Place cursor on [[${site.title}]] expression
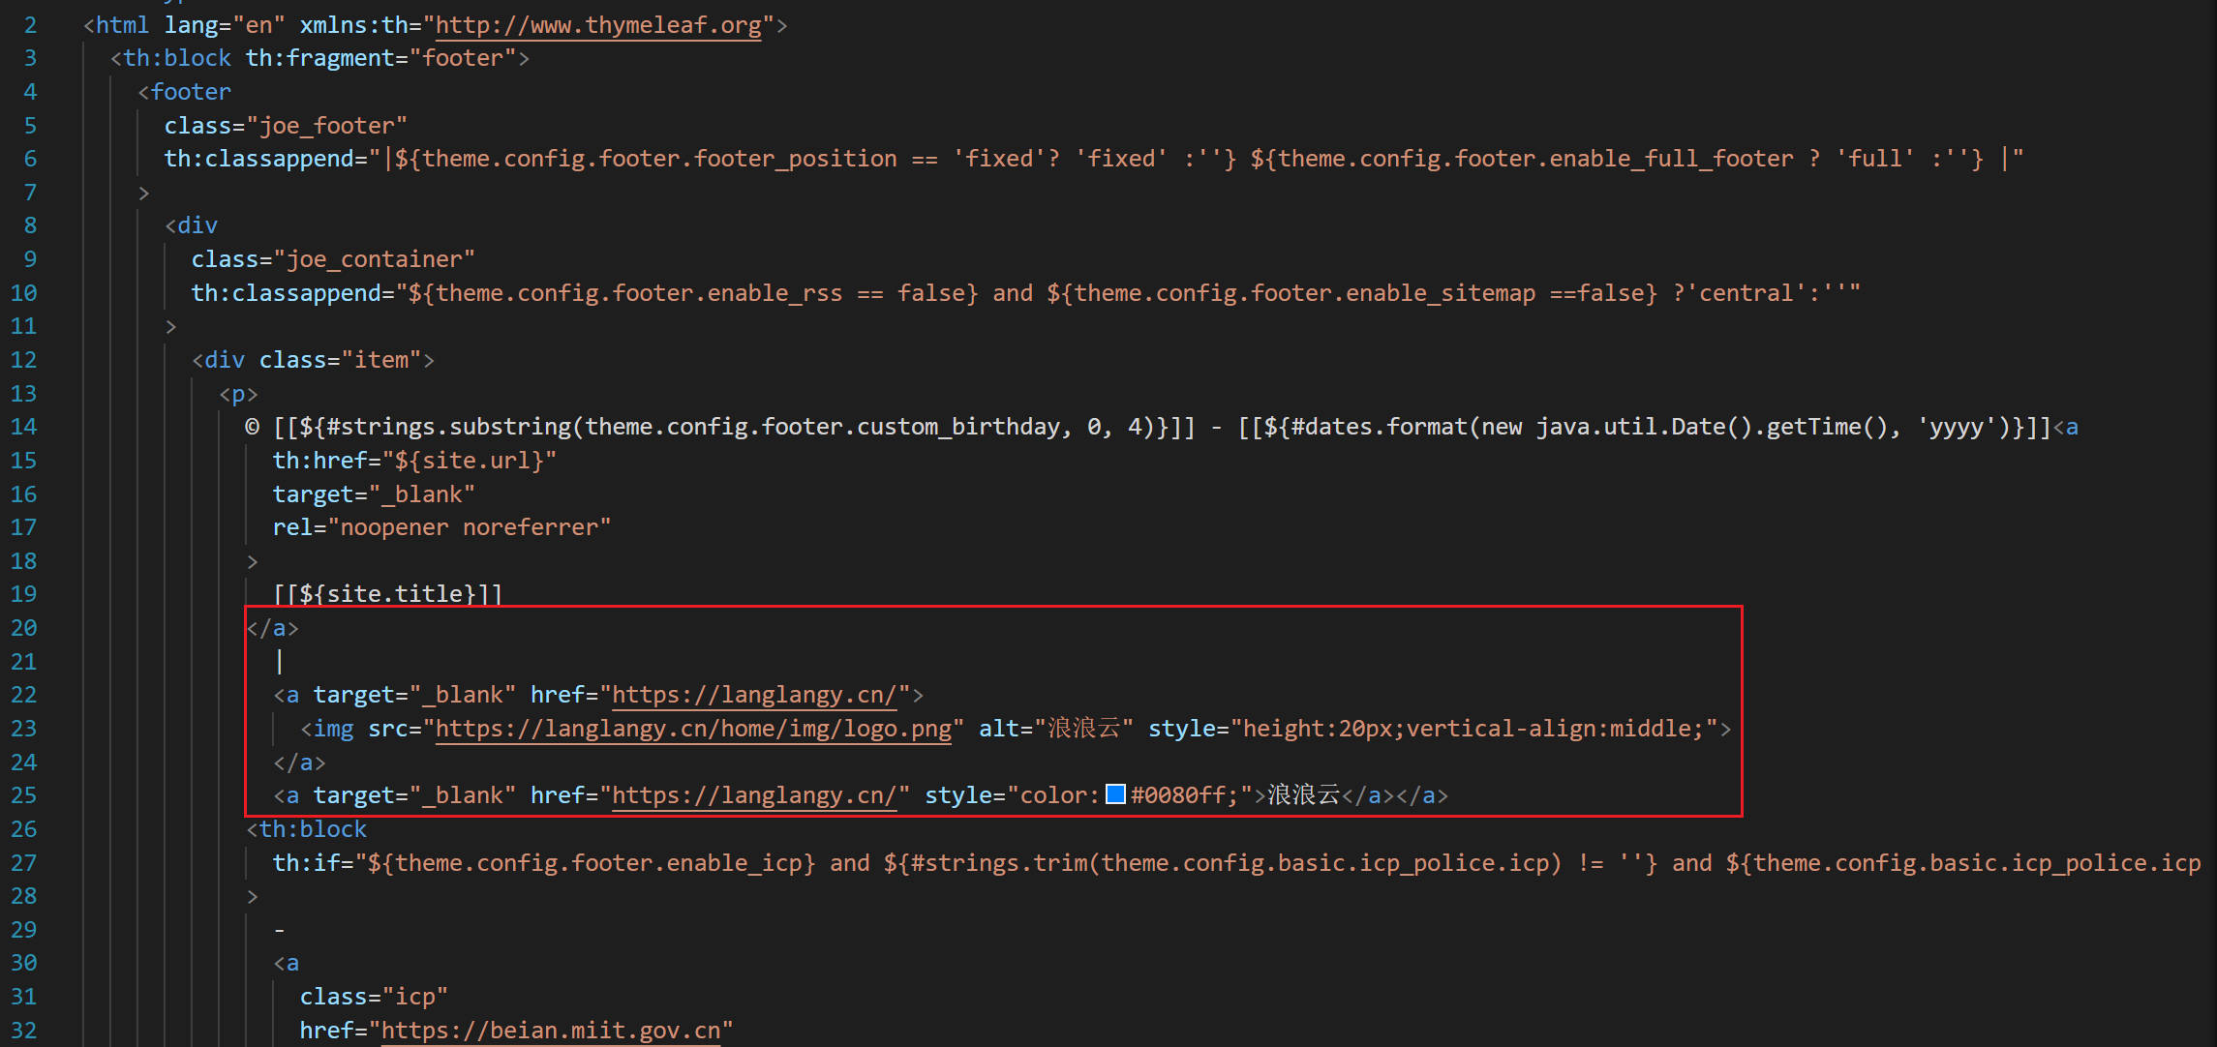The image size is (2217, 1047). [387, 594]
